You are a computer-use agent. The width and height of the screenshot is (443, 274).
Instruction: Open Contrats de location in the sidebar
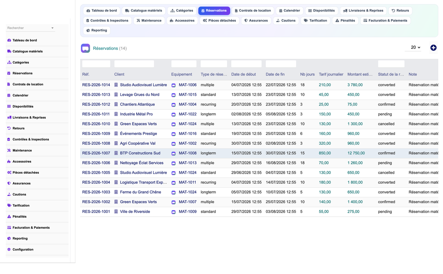click(x=28, y=84)
